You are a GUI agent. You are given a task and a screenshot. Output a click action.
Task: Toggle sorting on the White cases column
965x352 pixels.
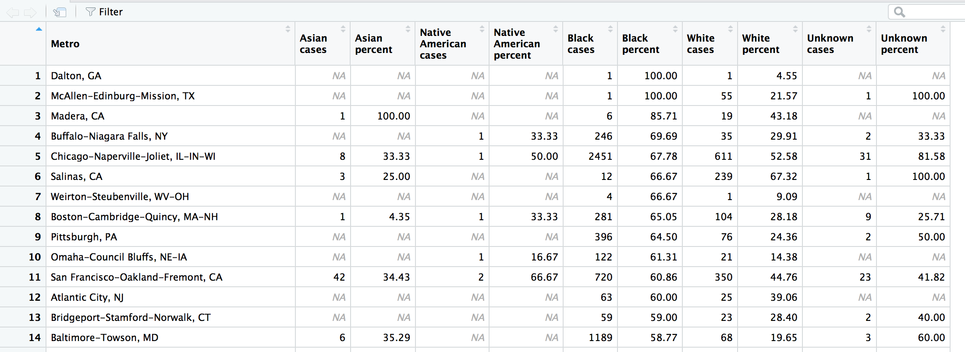click(x=730, y=29)
